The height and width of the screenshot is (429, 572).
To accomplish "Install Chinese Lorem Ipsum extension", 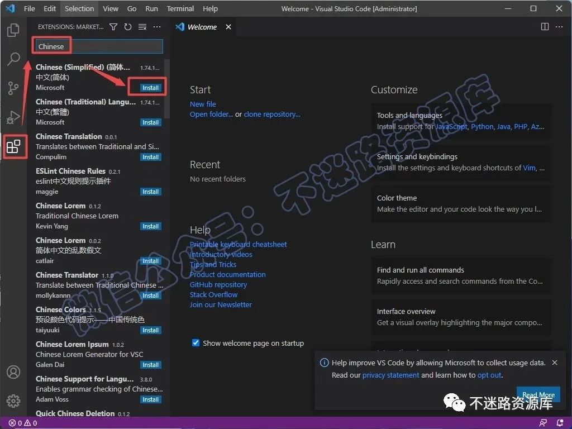I will pos(150,365).
